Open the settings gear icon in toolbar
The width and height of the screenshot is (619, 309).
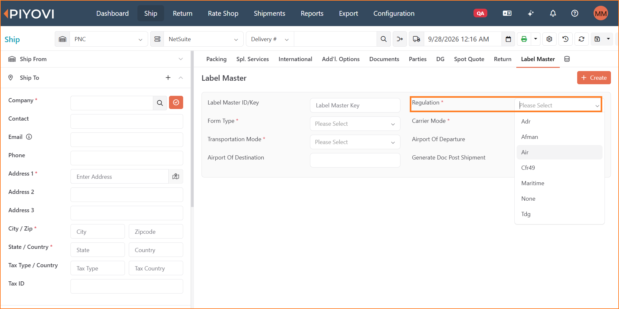coord(549,39)
